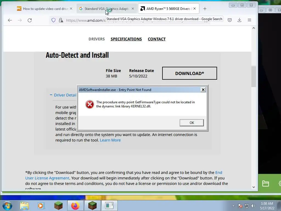Open a new tab with plus button
Screen dimensions: 281x211
(x=205, y=9)
